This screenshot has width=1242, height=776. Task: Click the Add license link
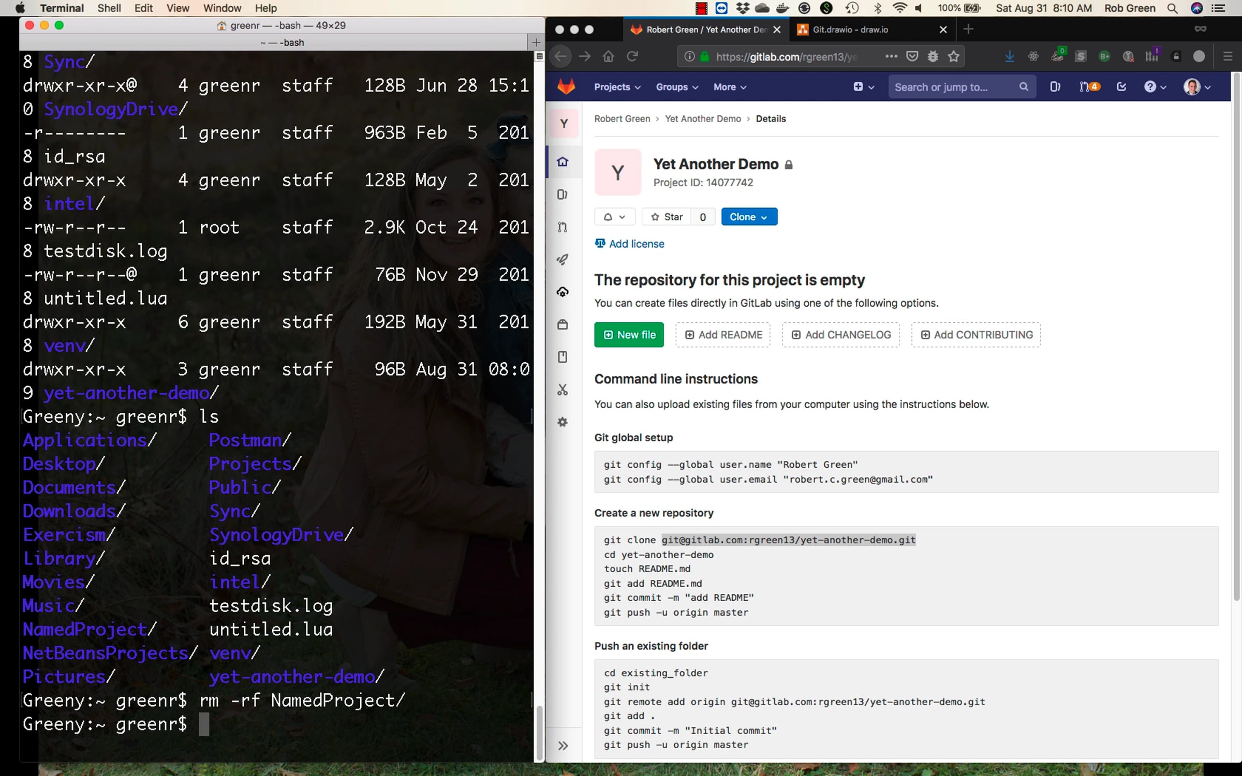pos(635,244)
